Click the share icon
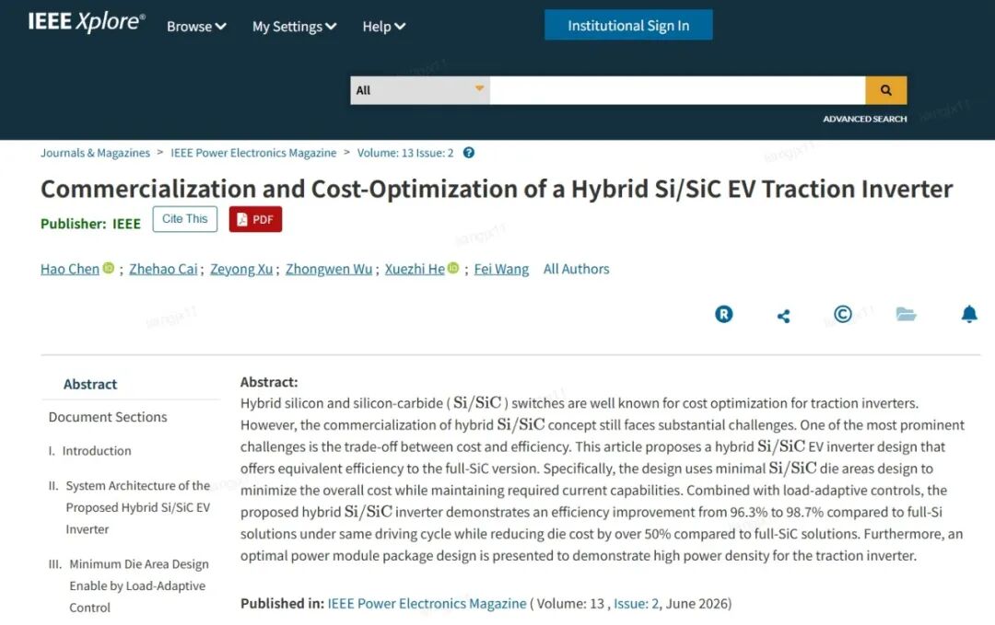 784,316
